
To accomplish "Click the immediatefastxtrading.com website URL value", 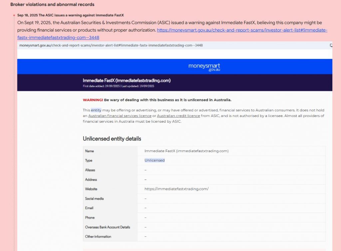I will pyautogui.click(x=176, y=189).
